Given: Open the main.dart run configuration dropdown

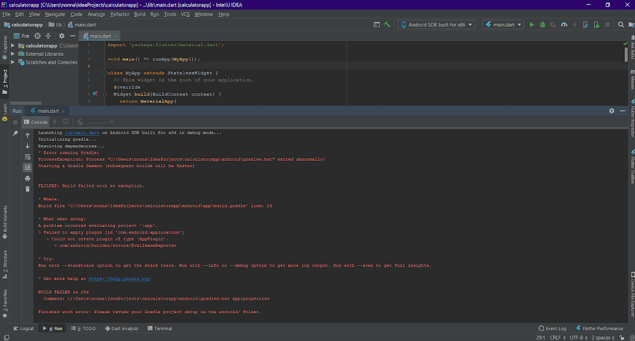Looking at the screenshot, I should point(503,25).
